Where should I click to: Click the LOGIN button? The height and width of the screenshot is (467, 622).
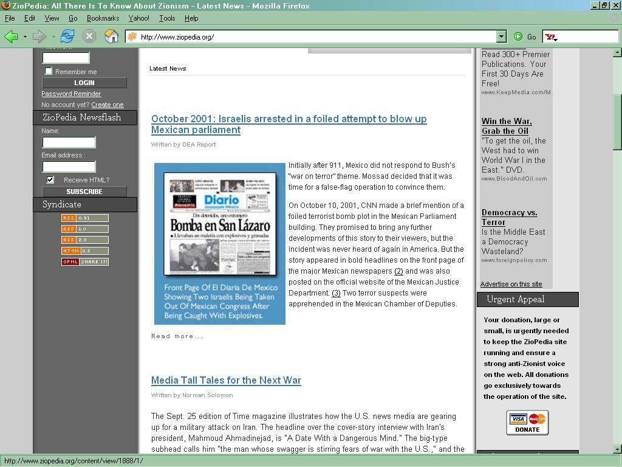coord(84,83)
